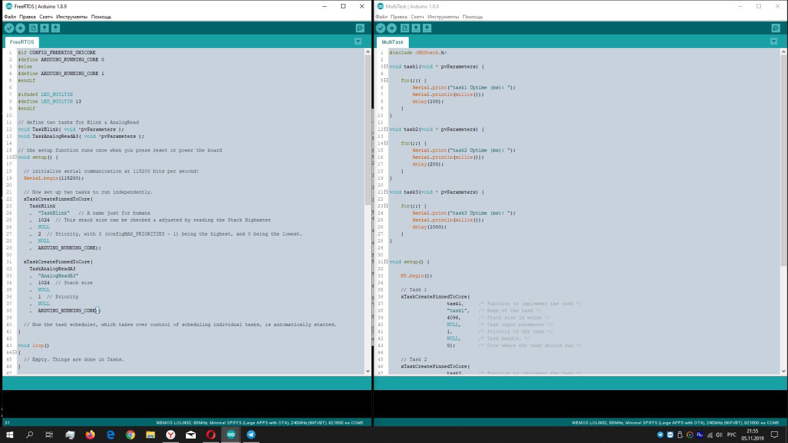Click Open sketch icon in FreeRTOS window

pos(44,28)
